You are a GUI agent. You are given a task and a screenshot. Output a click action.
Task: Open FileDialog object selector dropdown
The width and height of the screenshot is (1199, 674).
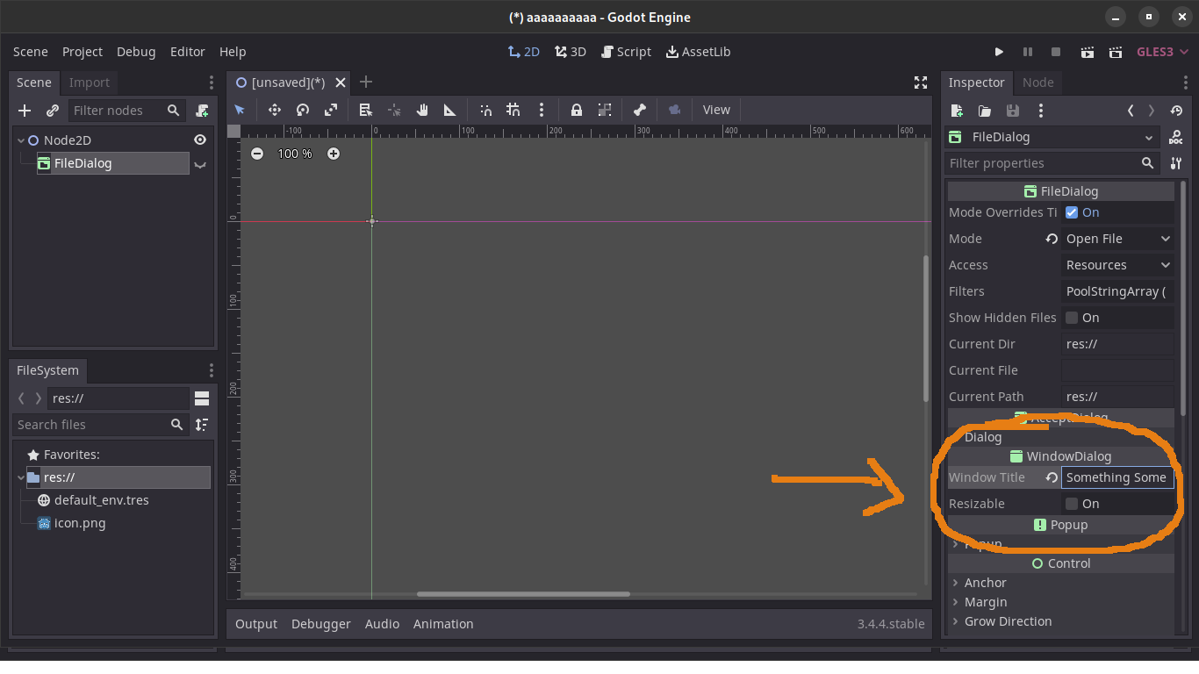click(1052, 138)
